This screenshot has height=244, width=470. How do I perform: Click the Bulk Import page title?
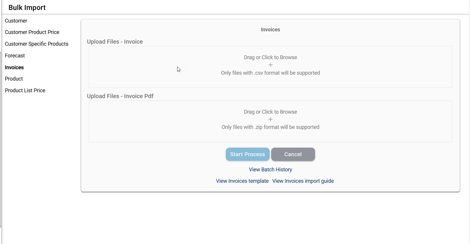27,8
